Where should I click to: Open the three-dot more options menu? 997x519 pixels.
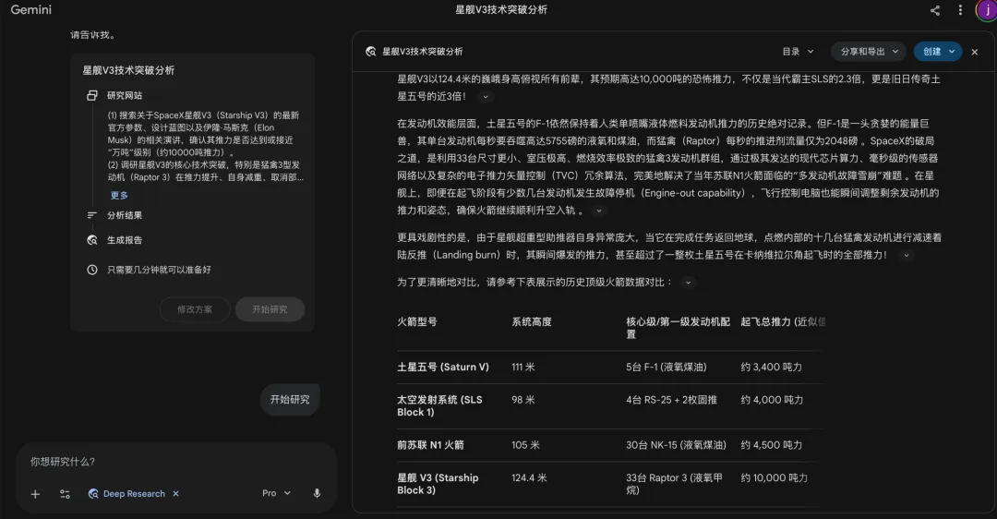(x=960, y=10)
